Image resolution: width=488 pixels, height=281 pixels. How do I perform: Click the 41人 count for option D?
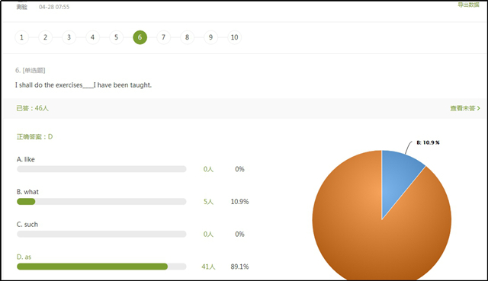pyautogui.click(x=208, y=267)
